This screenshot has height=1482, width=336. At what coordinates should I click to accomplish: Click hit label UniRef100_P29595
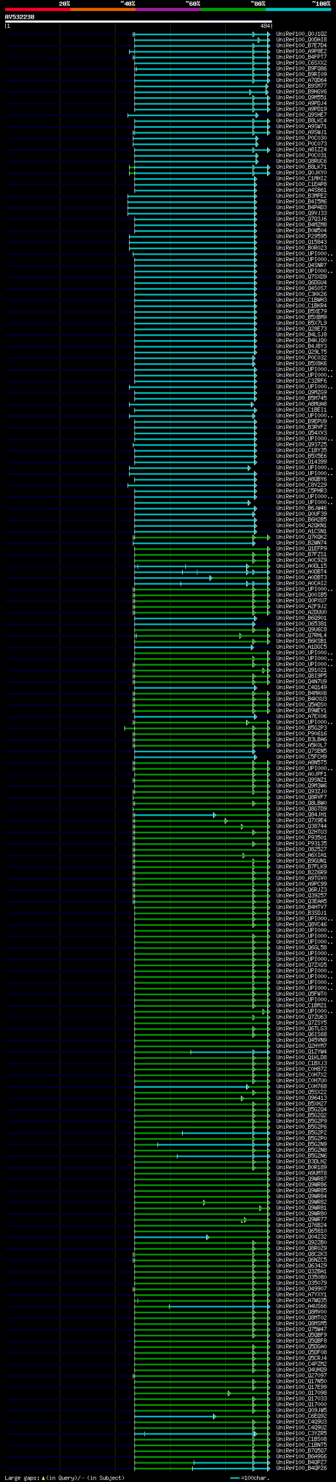tap(301, 237)
